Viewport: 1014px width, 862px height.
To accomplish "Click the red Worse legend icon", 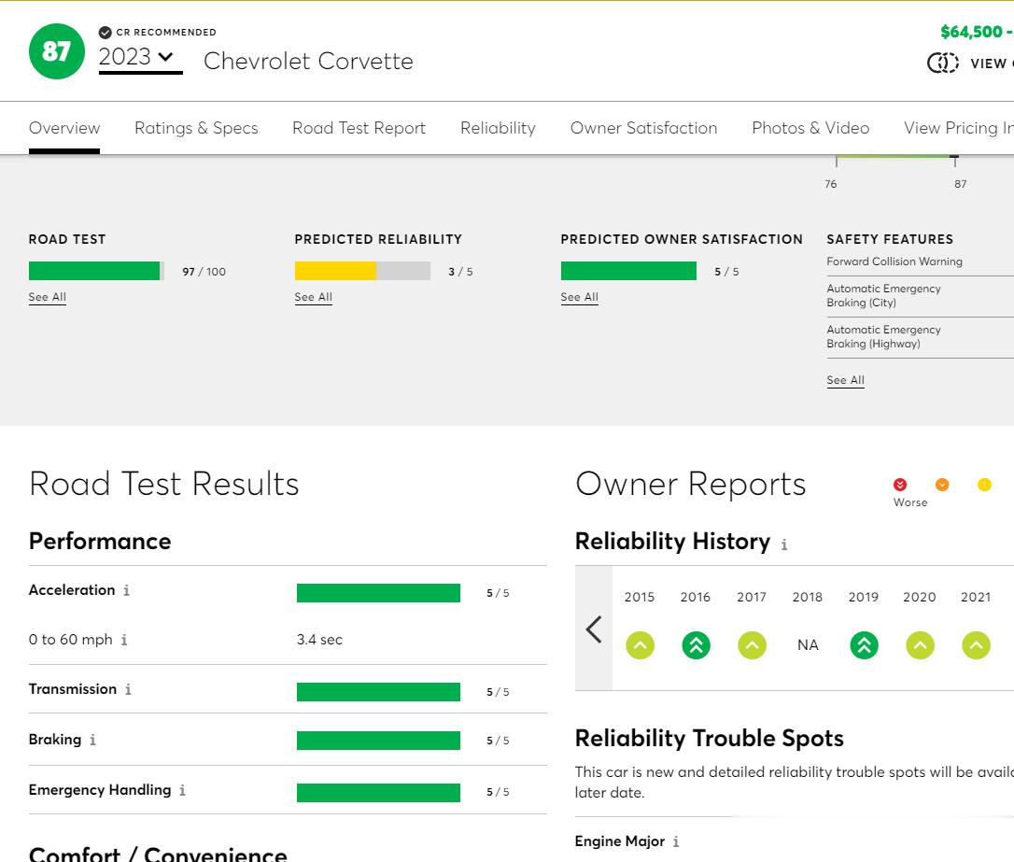I will point(900,485).
